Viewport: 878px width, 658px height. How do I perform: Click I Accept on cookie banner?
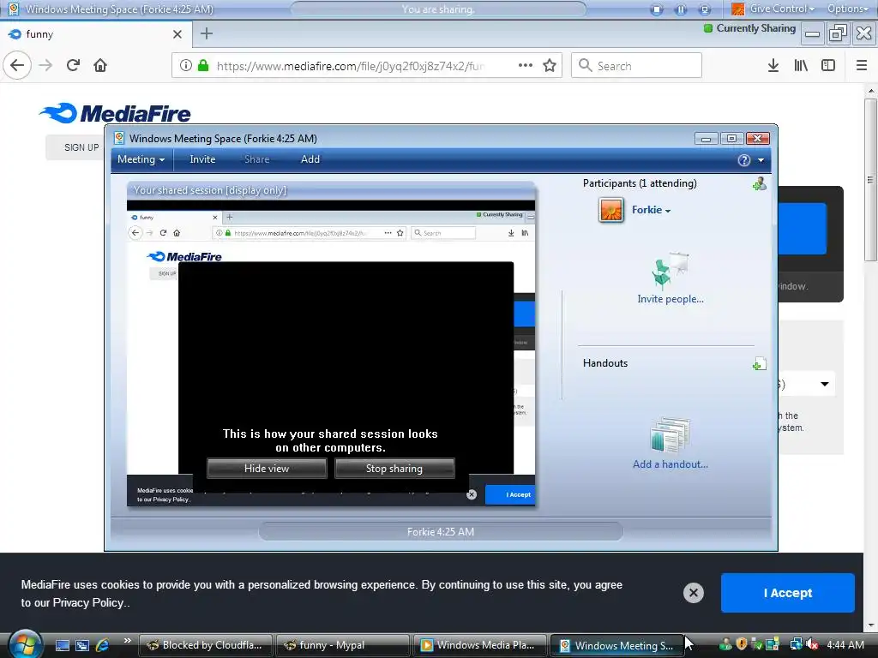click(x=787, y=593)
